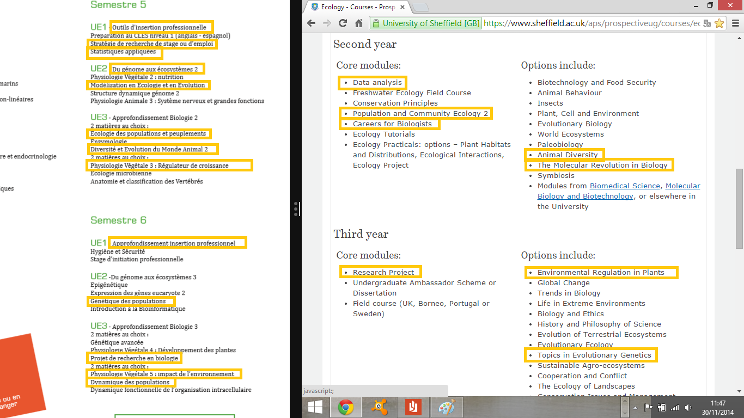Click the volume speaker icon in system tray
The image size is (744, 418).
[688, 407]
